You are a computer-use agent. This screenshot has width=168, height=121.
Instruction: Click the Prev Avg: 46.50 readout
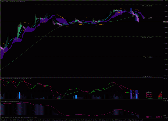(154, 98)
